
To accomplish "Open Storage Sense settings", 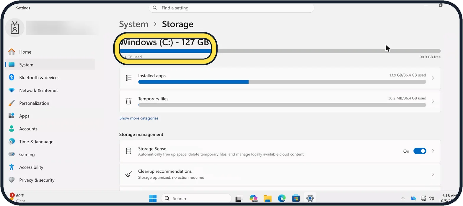I will tap(280, 151).
